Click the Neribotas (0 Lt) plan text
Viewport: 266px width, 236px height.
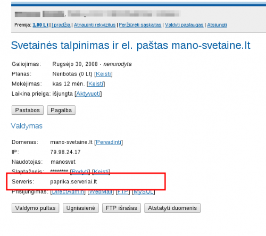click(72, 74)
